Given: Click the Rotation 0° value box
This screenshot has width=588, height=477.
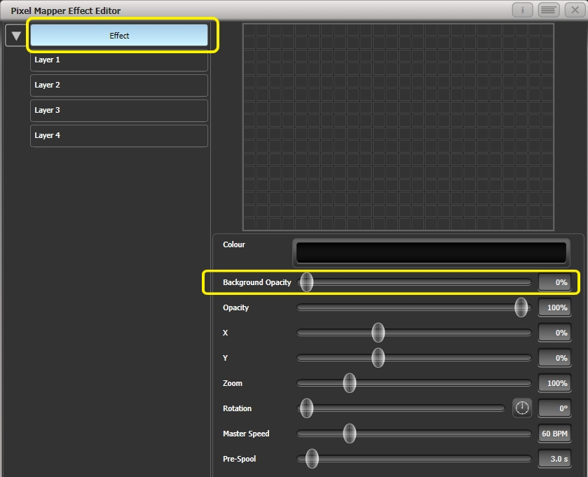Looking at the screenshot, I should click(554, 408).
